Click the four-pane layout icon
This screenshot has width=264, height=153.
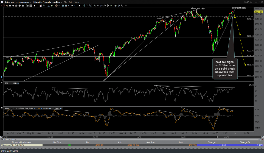pyautogui.click(x=31, y=6)
